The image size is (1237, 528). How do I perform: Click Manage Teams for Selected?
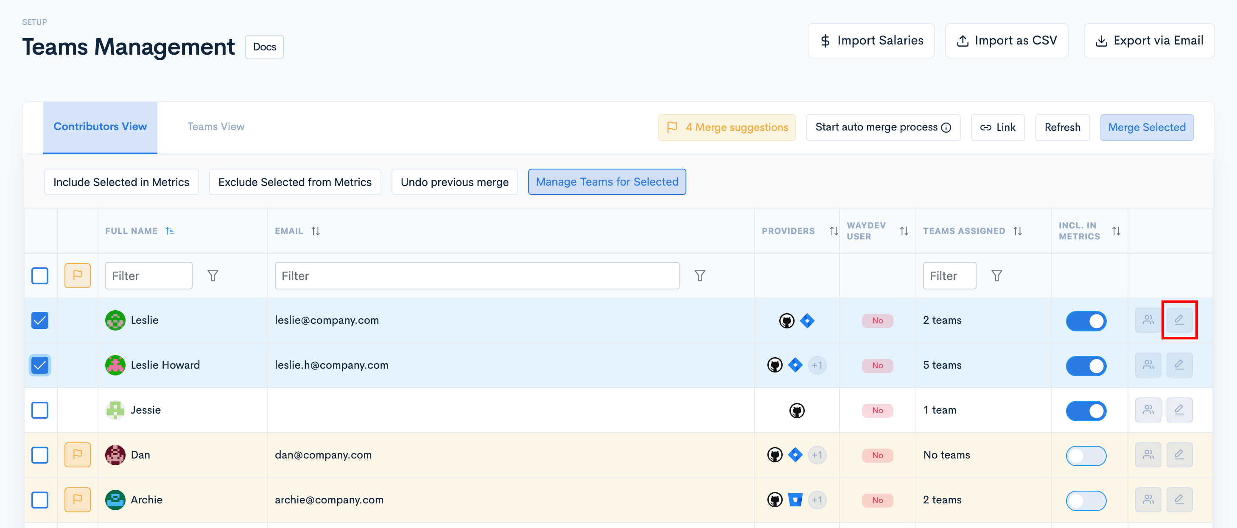click(x=607, y=182)
